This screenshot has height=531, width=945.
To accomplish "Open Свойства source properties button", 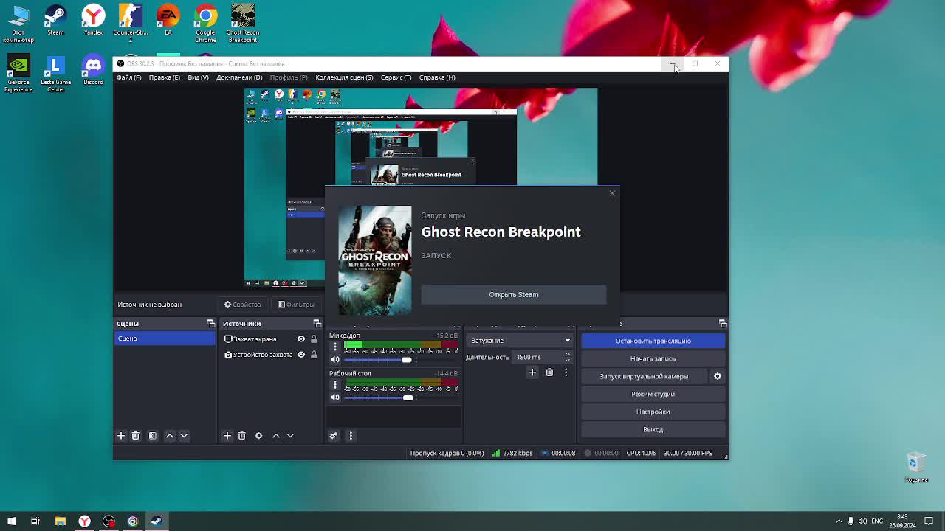I will (x=243, y=305).
